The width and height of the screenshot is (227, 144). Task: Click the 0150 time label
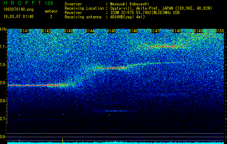(x=220, y=31)
